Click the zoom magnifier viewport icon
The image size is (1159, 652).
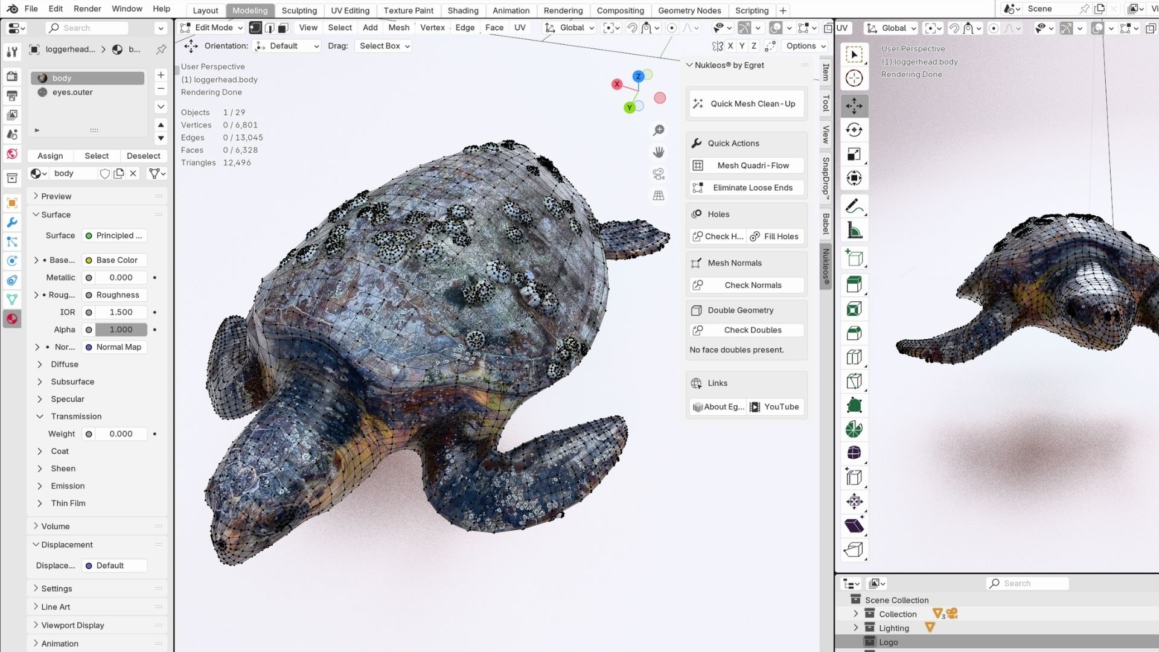click(x=659, y=130)
